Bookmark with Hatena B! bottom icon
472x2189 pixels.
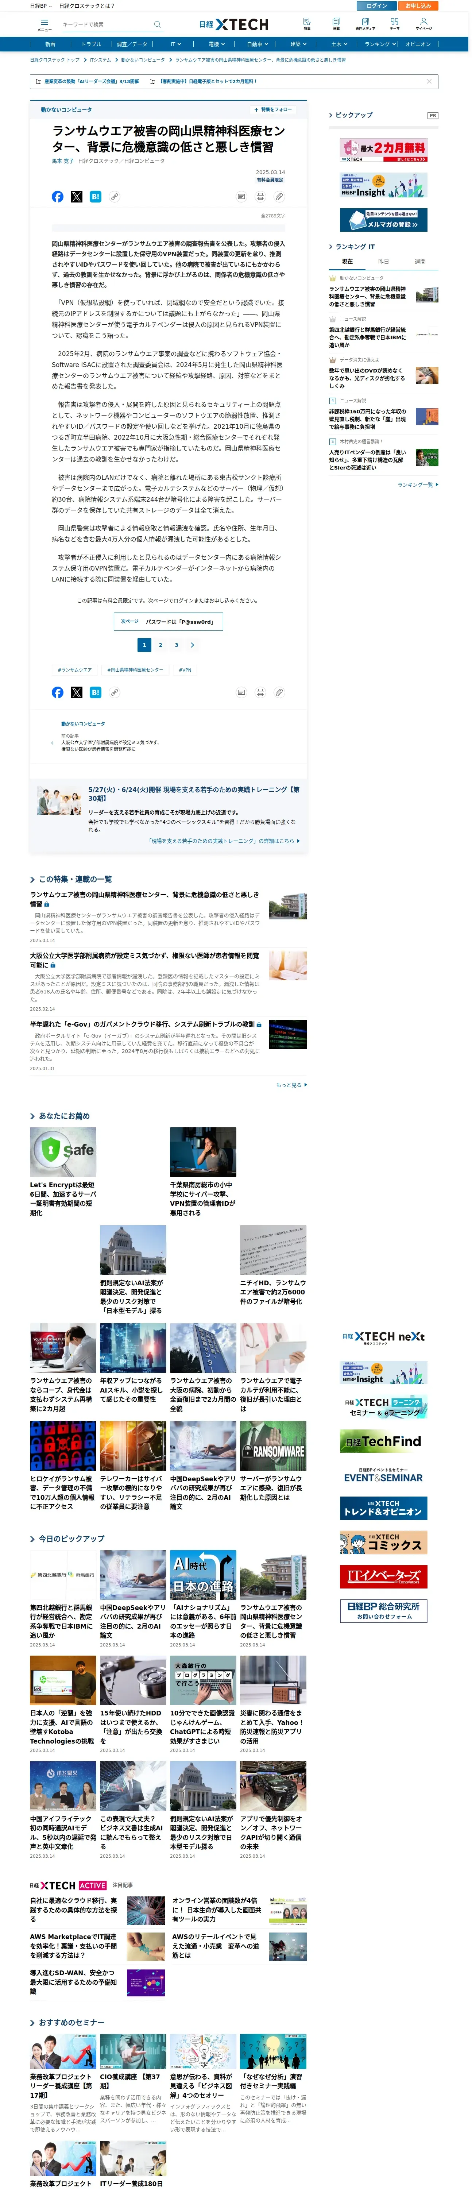coord(95,692)
